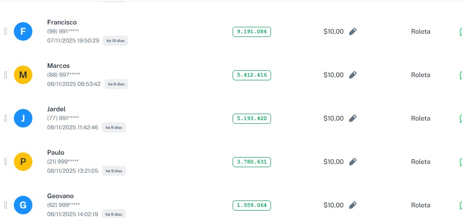462x218 pixels.
Task: Click Marcos's yellow M avatar
Action: [23, 75]
